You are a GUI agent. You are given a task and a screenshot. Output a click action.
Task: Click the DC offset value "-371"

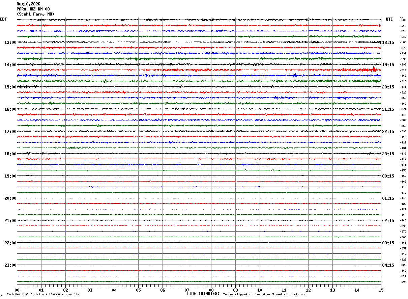point(403,109)
